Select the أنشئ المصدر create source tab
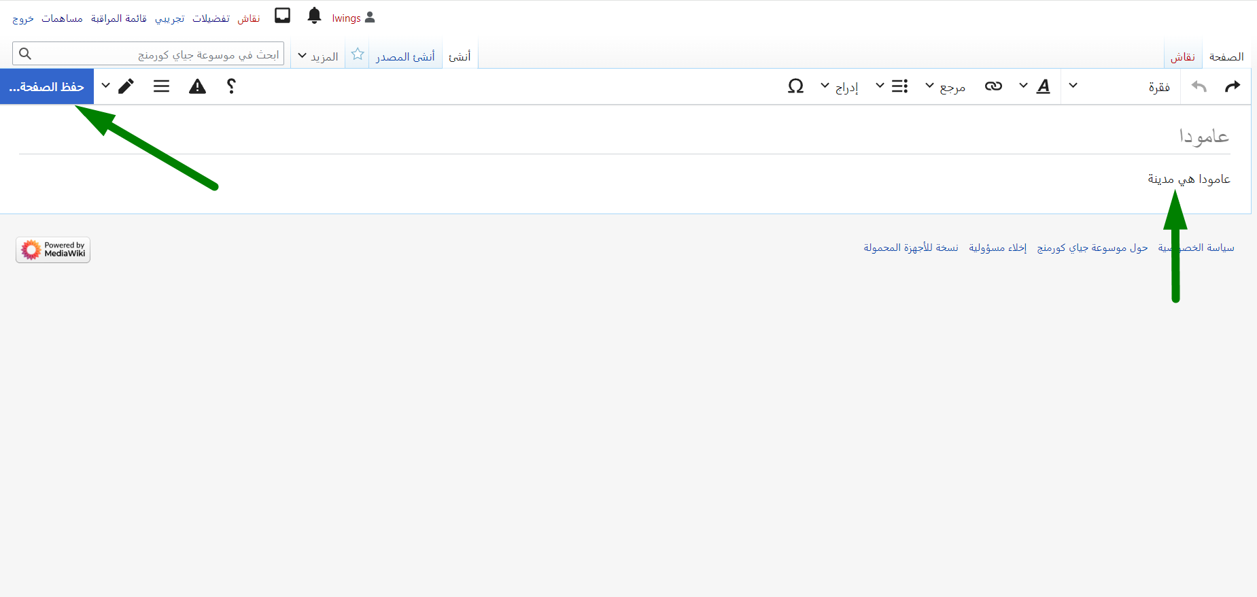1257x597 pixels. tap(405, 56)
